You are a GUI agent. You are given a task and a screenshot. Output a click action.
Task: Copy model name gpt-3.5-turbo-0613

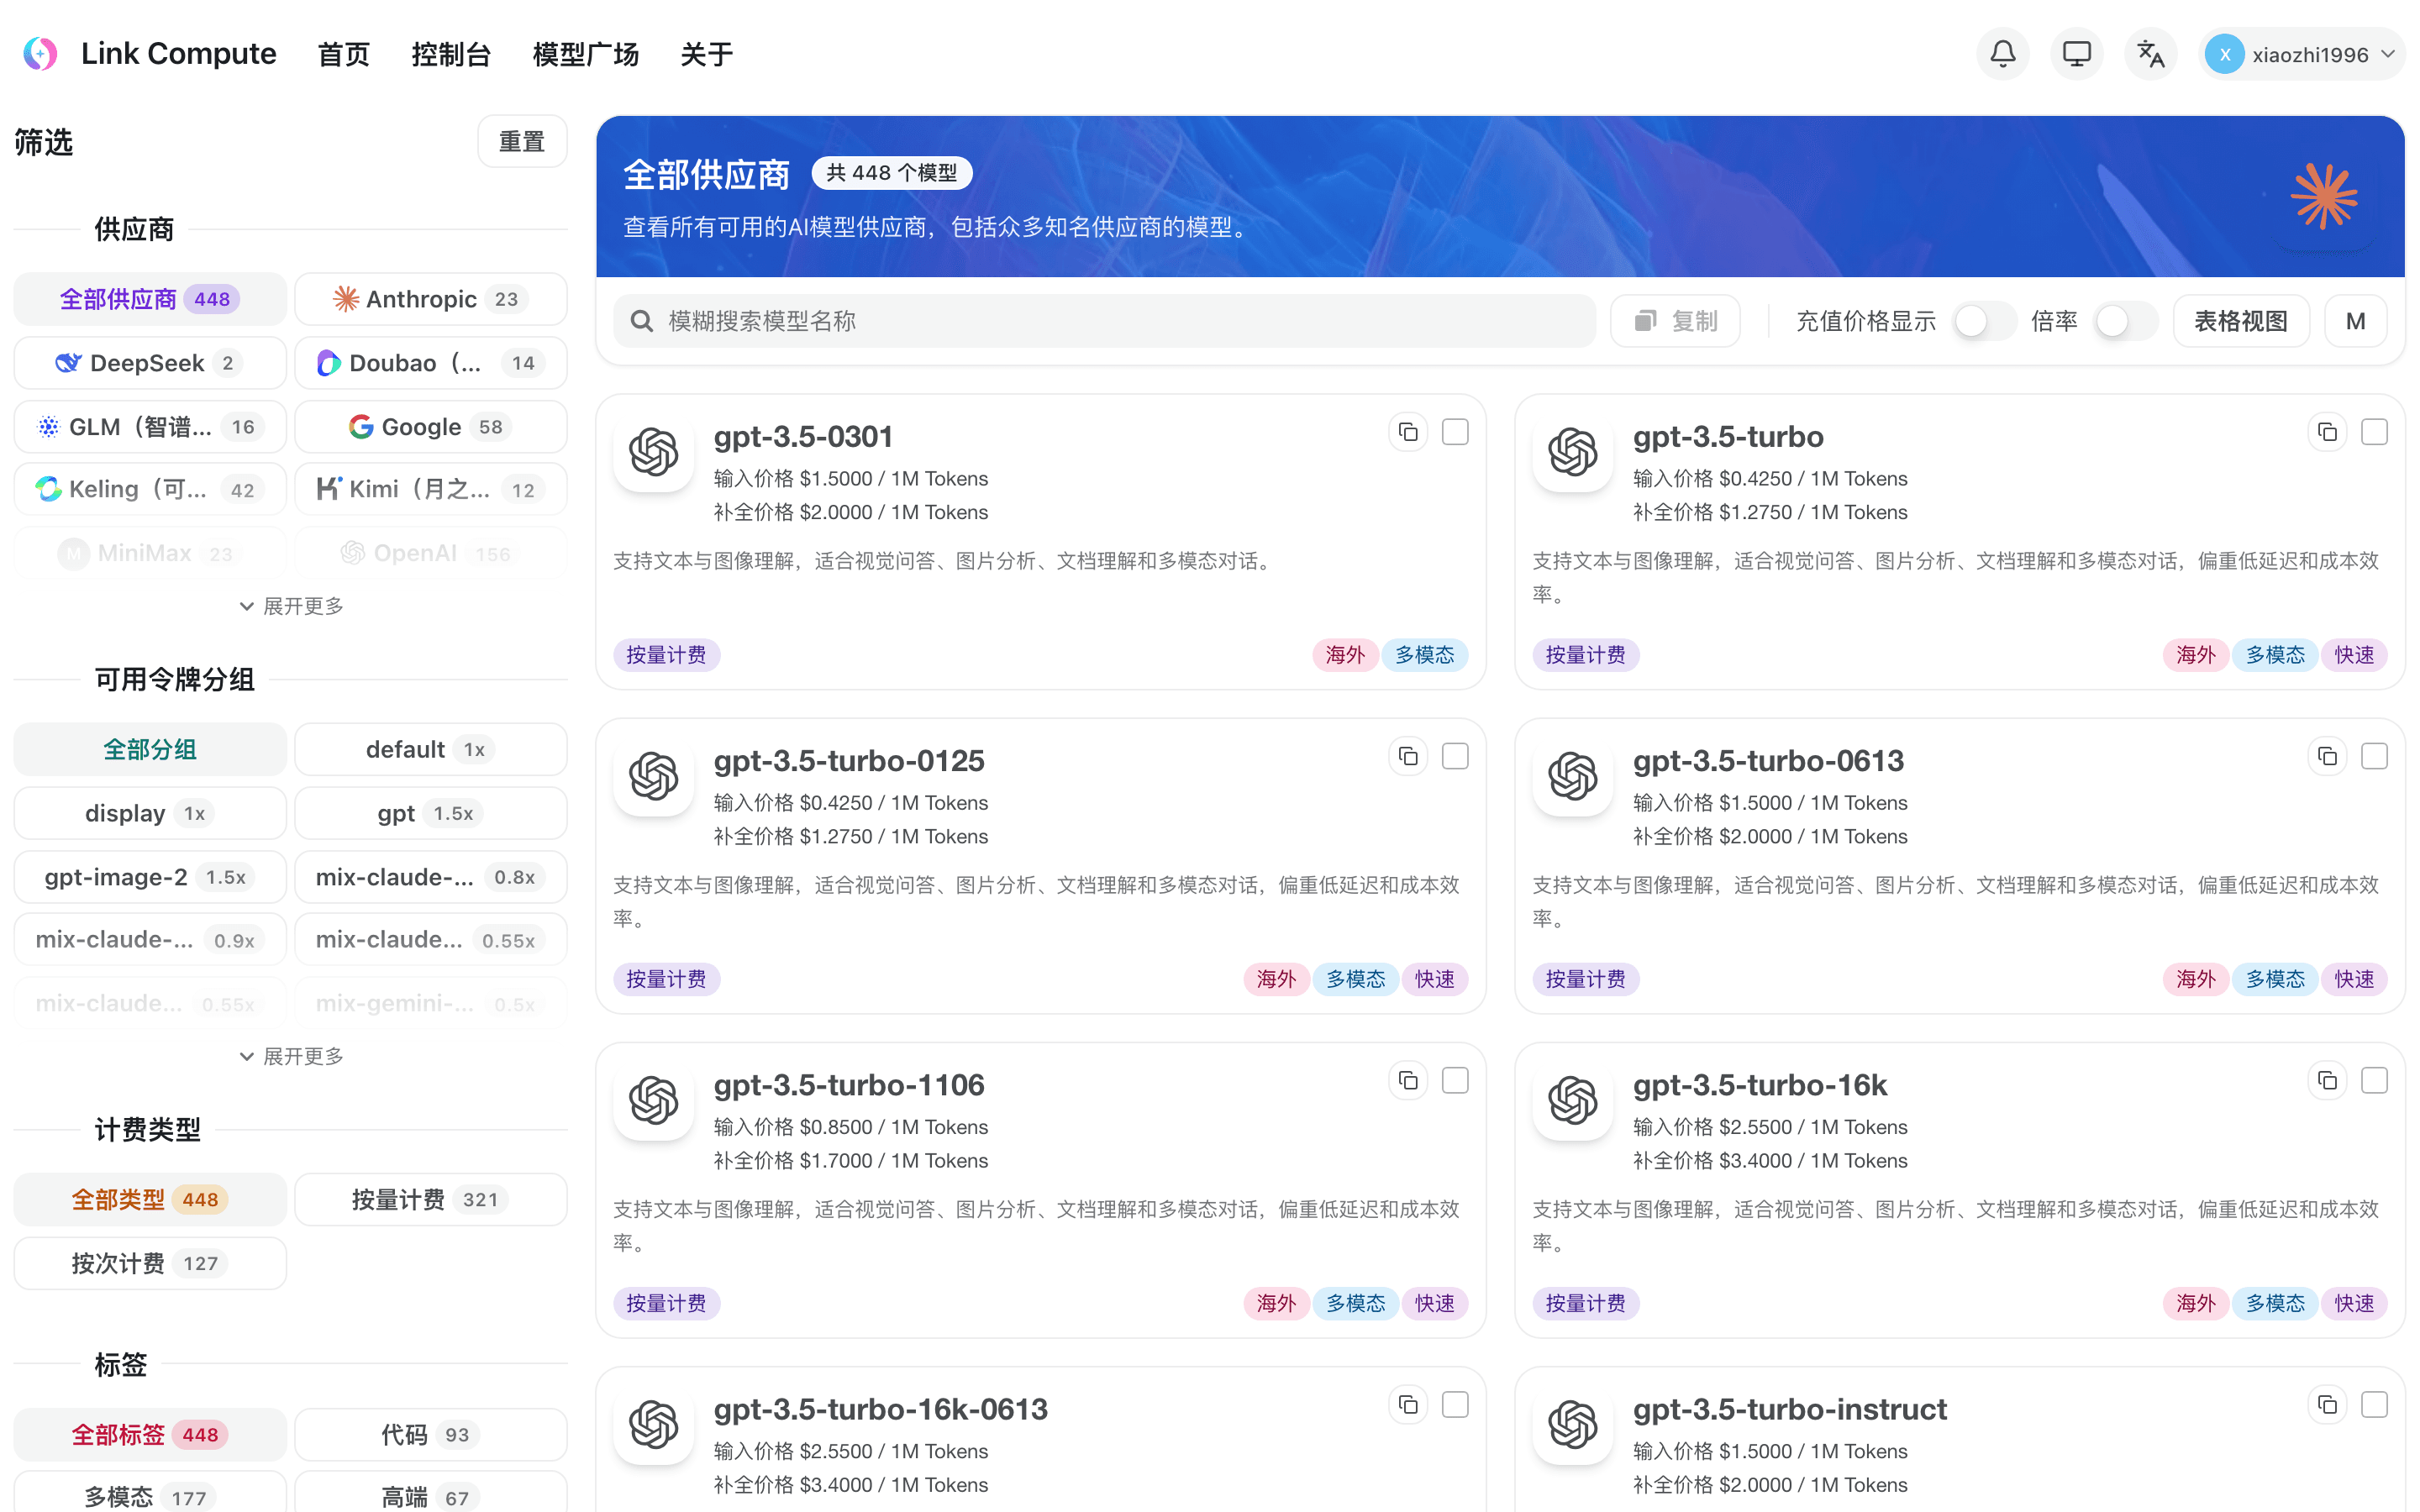[2327, 756]
